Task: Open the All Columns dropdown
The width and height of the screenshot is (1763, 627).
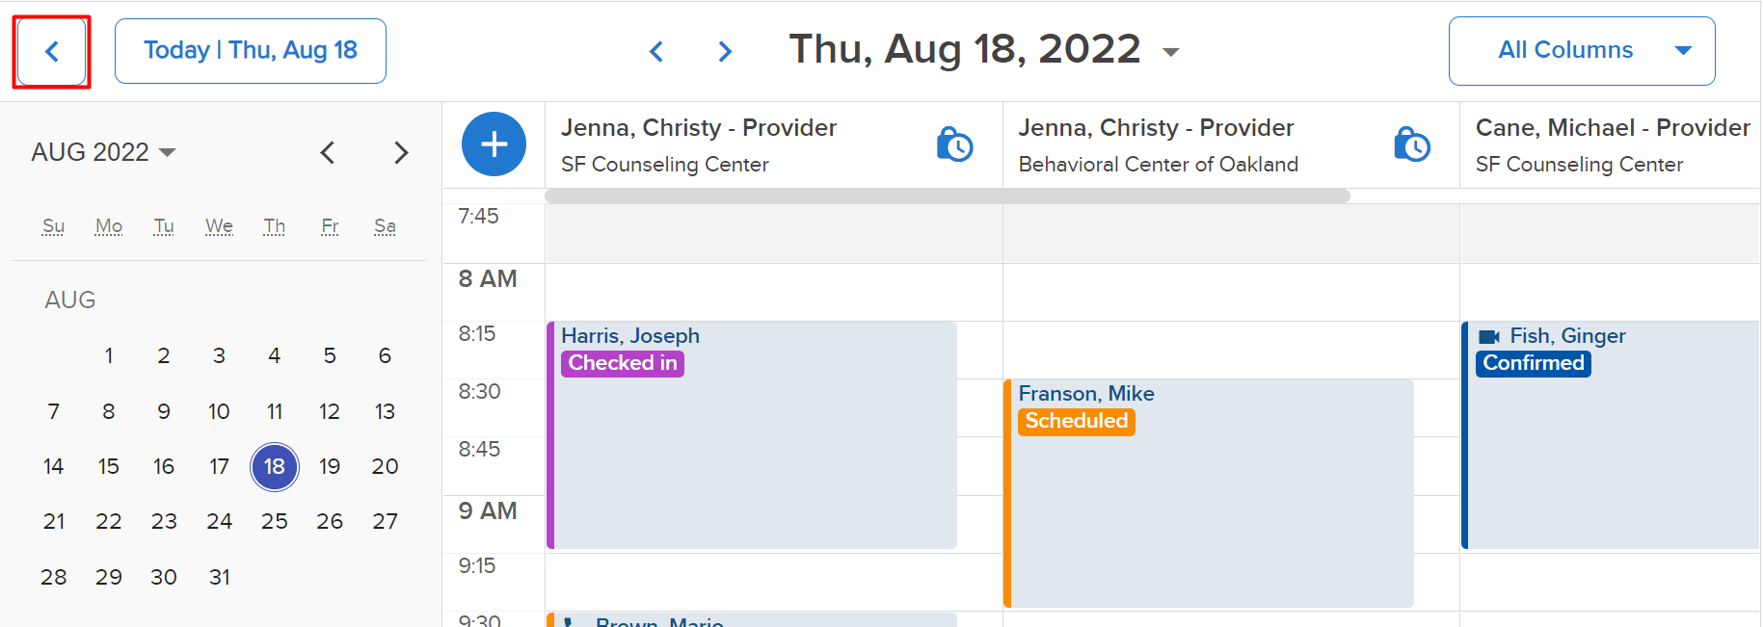Action: coord(1582,51)
